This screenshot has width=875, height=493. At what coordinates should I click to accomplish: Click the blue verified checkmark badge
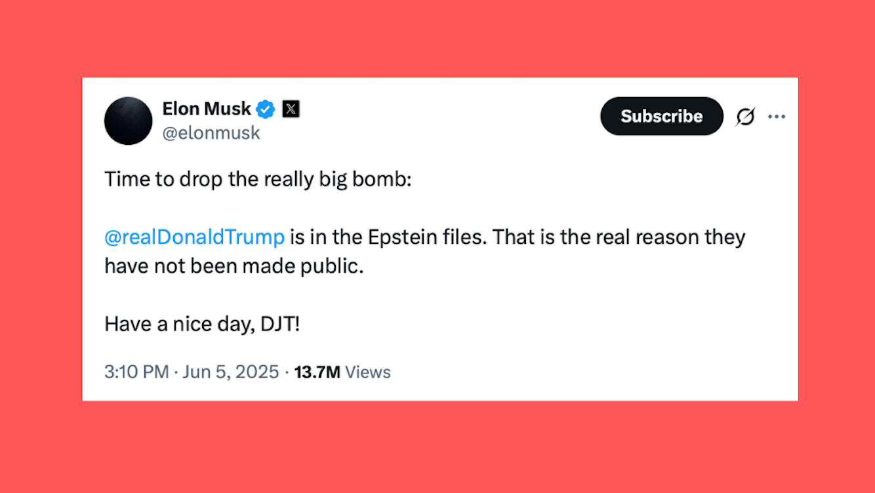click(x=265, y=109)
